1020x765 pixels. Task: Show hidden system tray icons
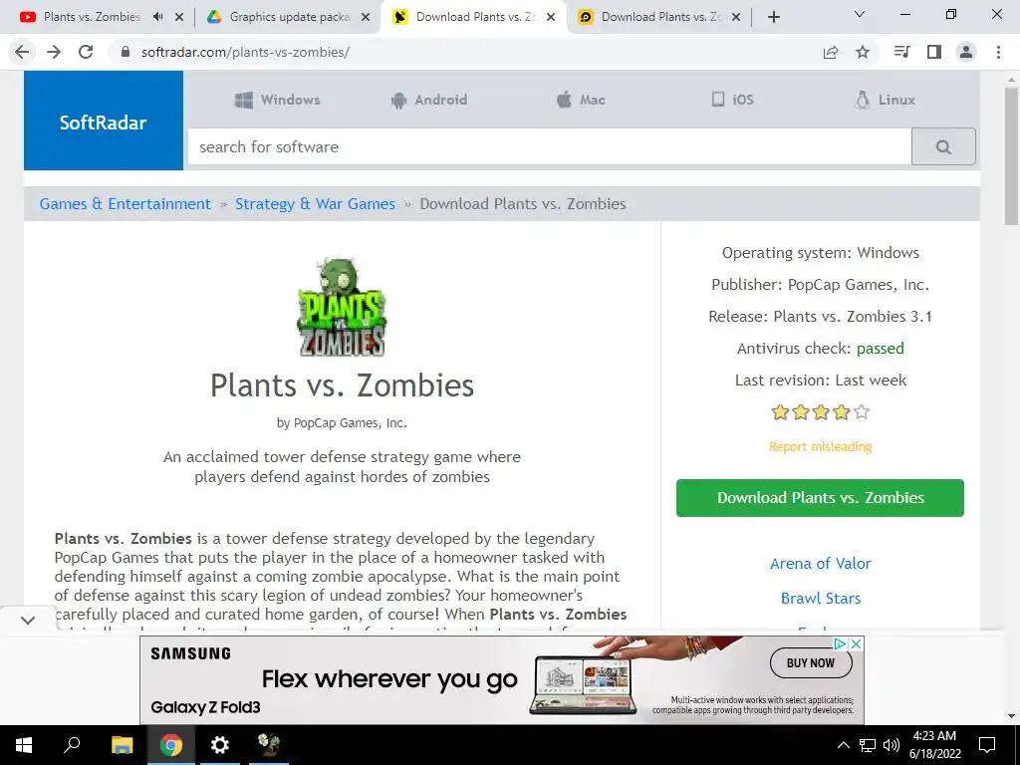843,745
